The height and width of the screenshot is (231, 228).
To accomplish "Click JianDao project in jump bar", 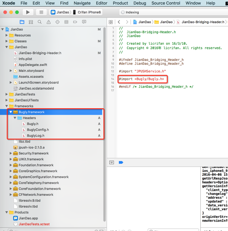I will point(142,22).
